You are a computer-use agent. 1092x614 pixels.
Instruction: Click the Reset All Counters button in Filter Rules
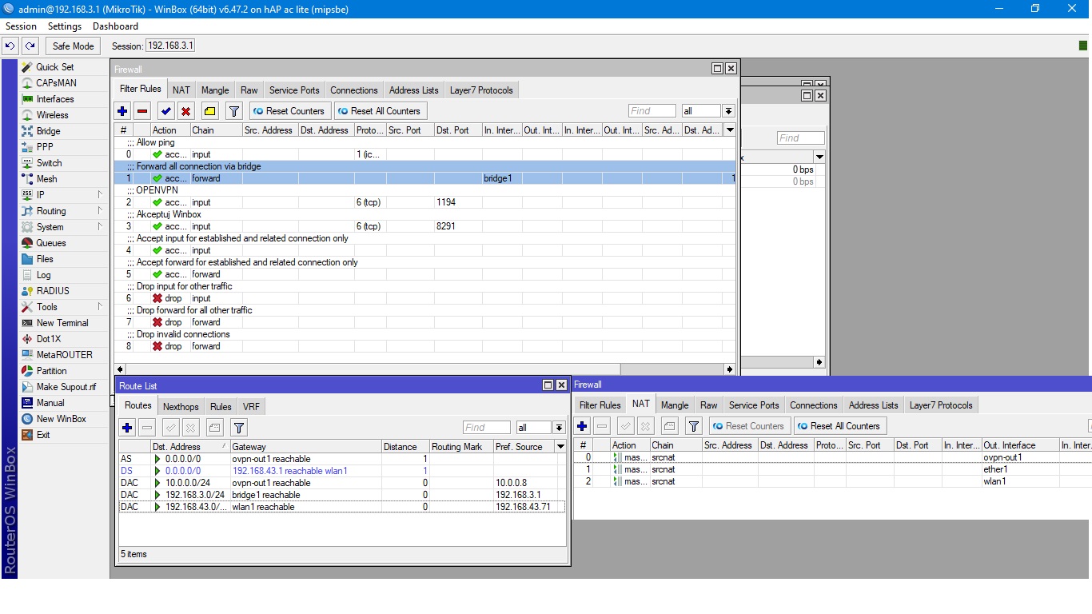pos(380,111)
